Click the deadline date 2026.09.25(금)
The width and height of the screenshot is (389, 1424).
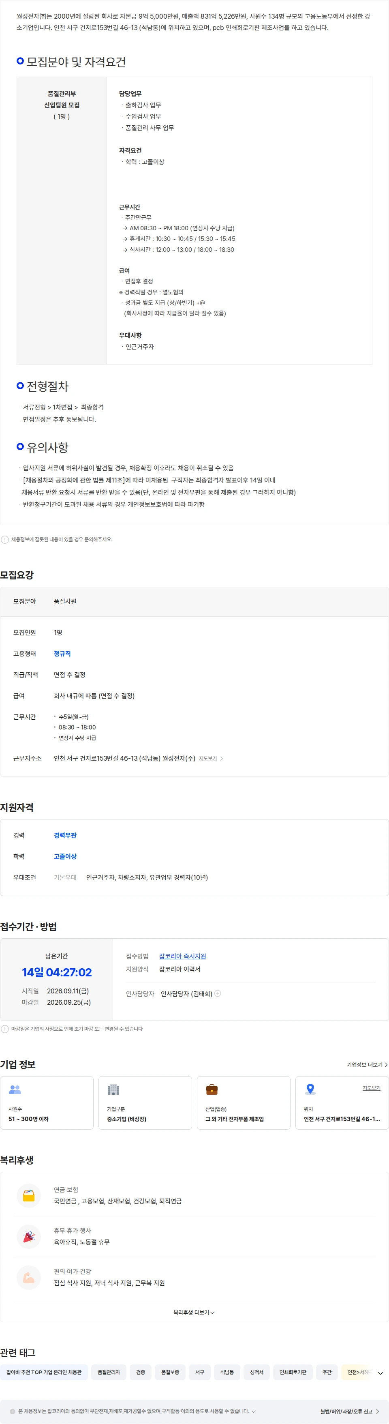[69, 1002]
